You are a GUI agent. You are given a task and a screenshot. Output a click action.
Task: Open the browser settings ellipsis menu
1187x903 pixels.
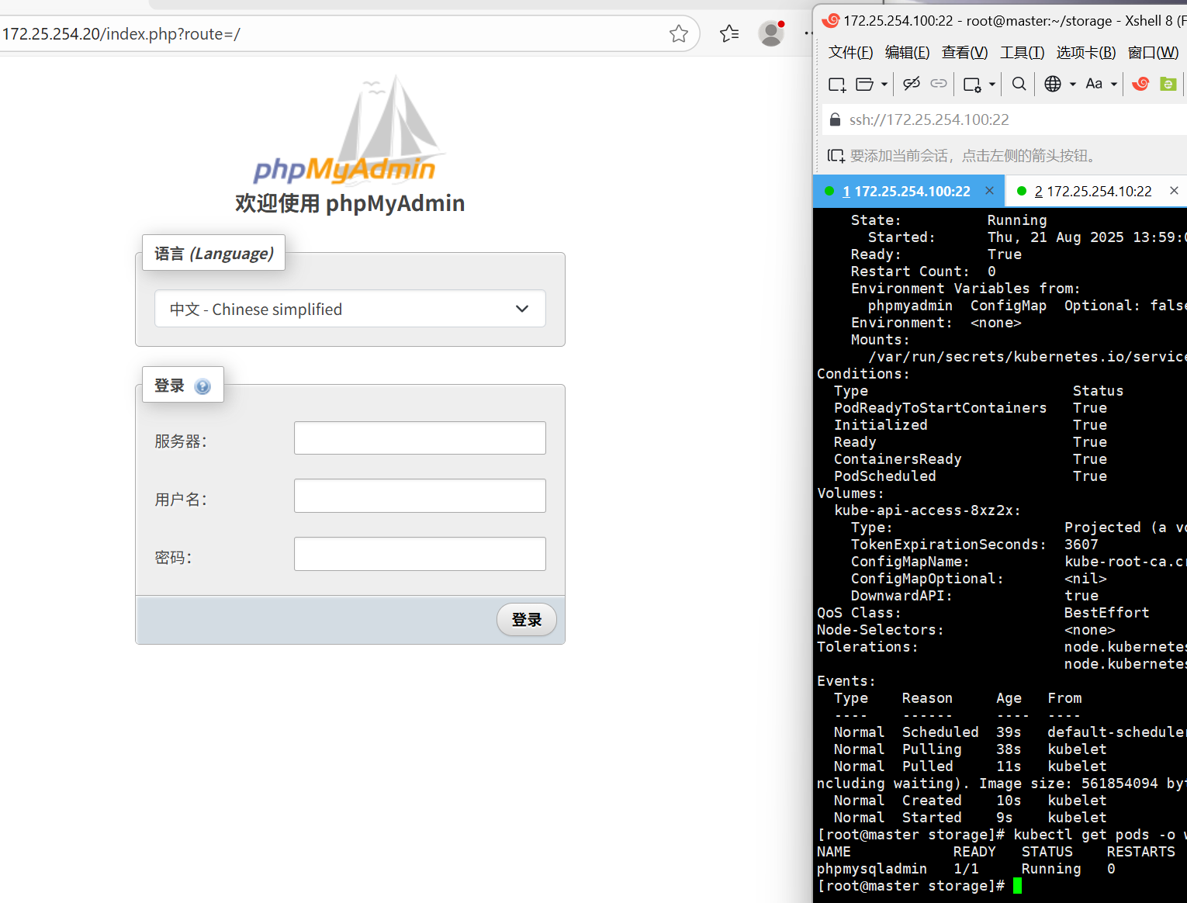click(808, 33)
